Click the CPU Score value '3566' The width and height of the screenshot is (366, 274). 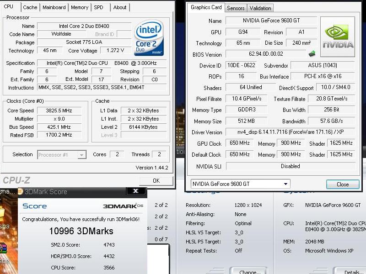click(x=109, y=268)
